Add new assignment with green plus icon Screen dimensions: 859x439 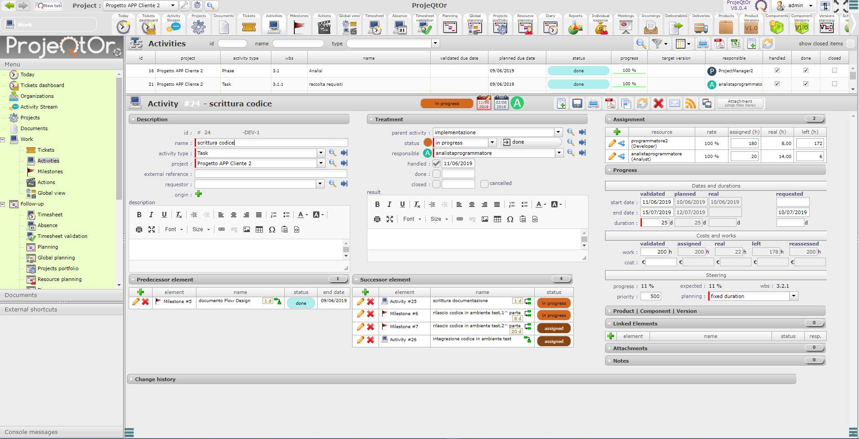coord(617,132)
